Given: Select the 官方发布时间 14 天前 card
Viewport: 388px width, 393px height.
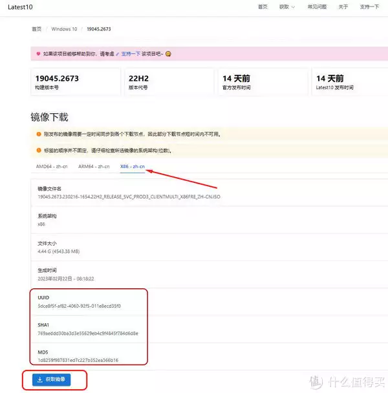Looking at the screenshot, I should coord(263,81).
